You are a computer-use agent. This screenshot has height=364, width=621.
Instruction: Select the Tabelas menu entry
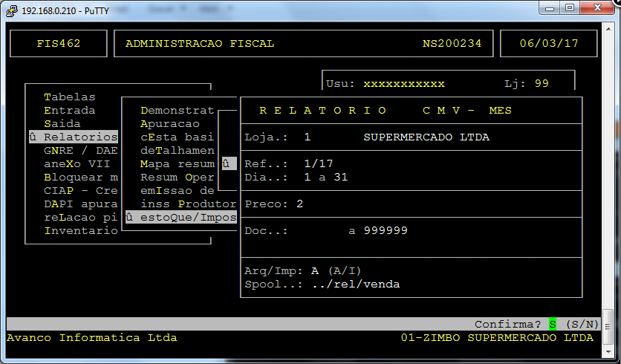click(x=70, y=97)
